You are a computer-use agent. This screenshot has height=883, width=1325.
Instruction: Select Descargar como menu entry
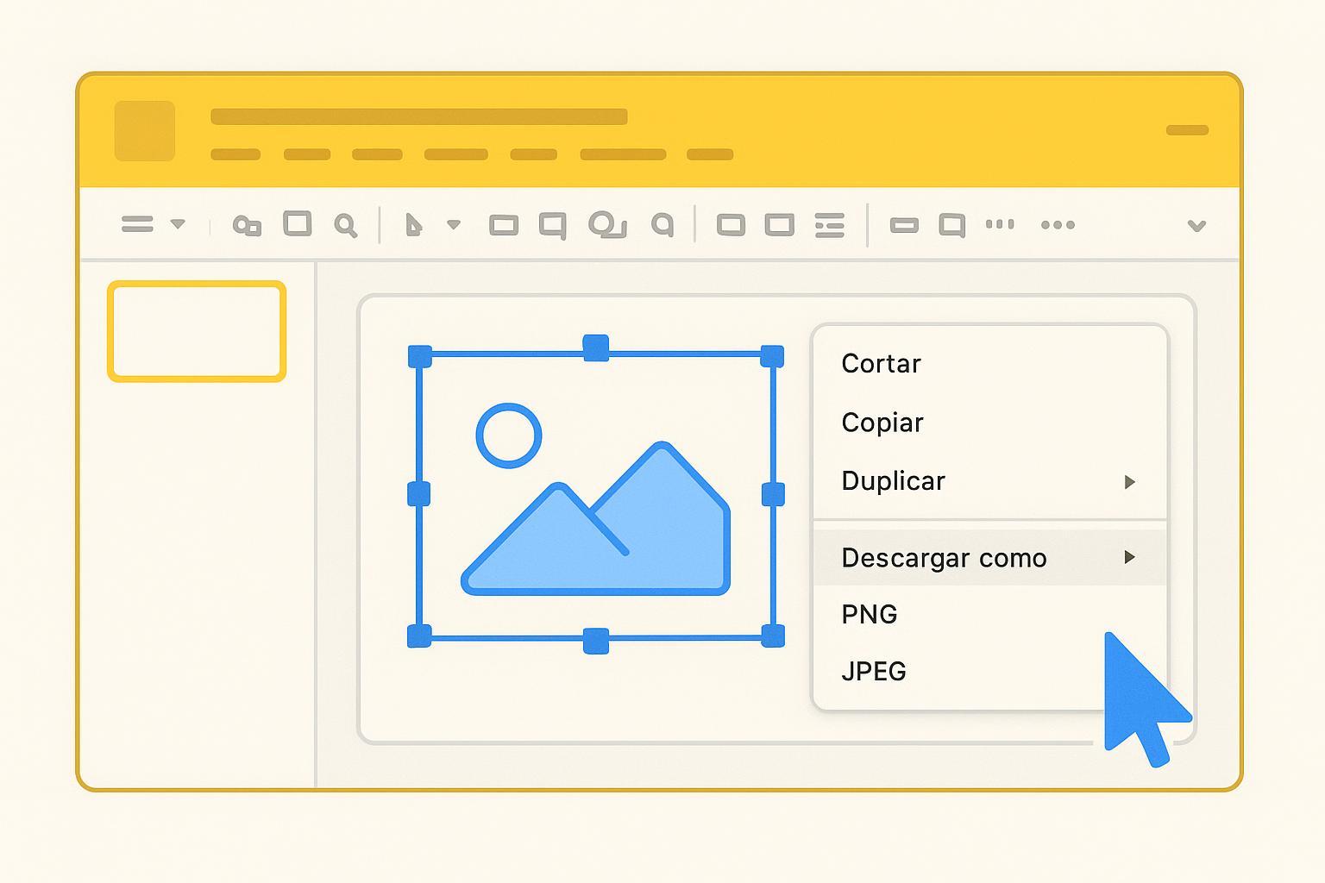pos(944,558)
